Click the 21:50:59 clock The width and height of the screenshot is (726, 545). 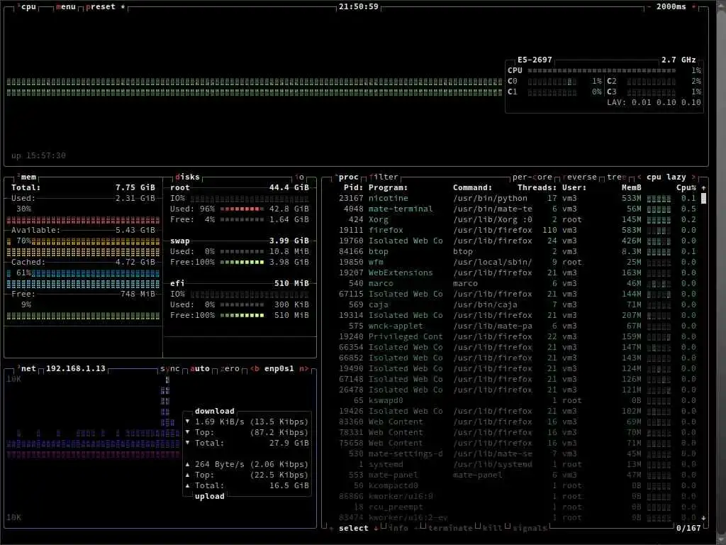coord(358,7)
